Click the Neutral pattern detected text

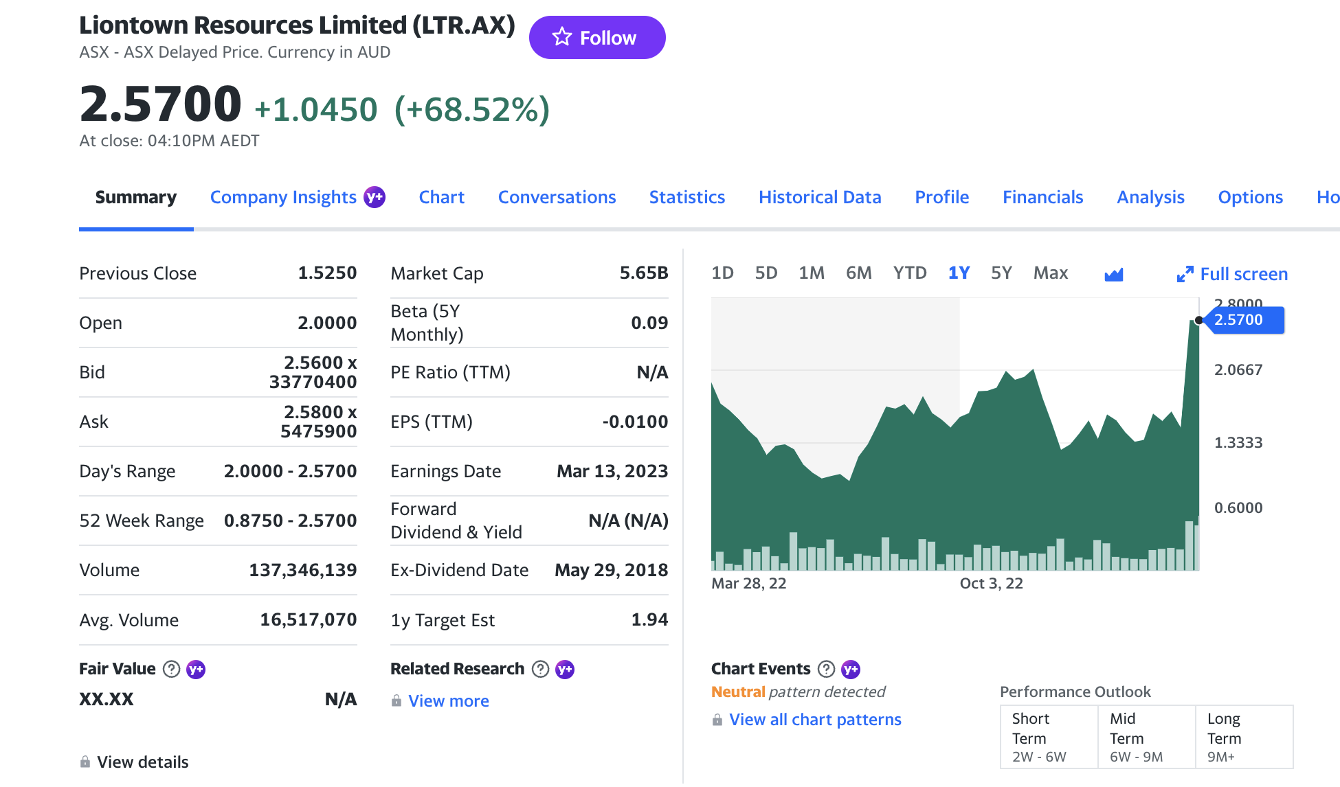click(x=799, y=692)
